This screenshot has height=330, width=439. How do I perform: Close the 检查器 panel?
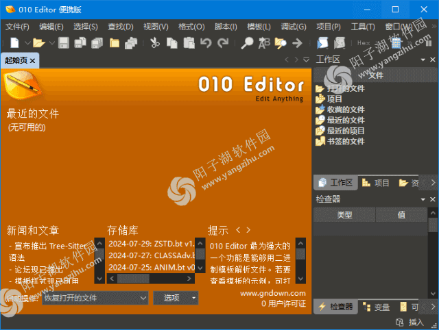tap(433, 199)
